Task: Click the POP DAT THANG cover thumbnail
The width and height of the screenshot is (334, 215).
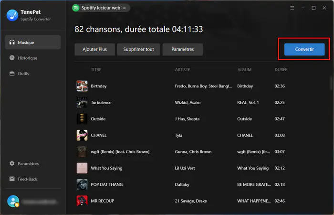Action: [82, 184]
